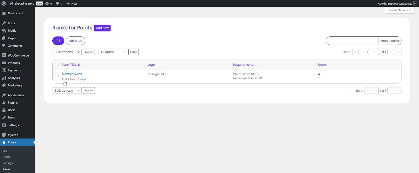Click the Edit link under Newbie Rank
Screen dimensions: 419x173
point(64,79)
